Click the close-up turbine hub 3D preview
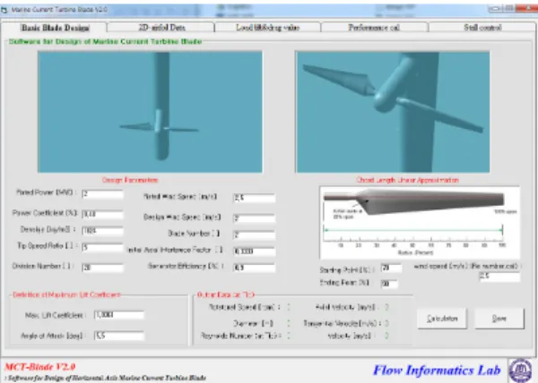Screen dimensions: 538x383 click(x=393, y=112)
